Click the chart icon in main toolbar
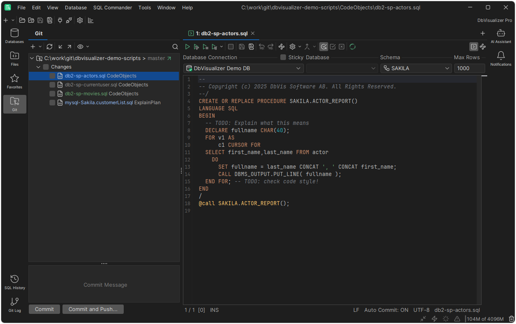The image size is (516, 324). coord(91,20)
